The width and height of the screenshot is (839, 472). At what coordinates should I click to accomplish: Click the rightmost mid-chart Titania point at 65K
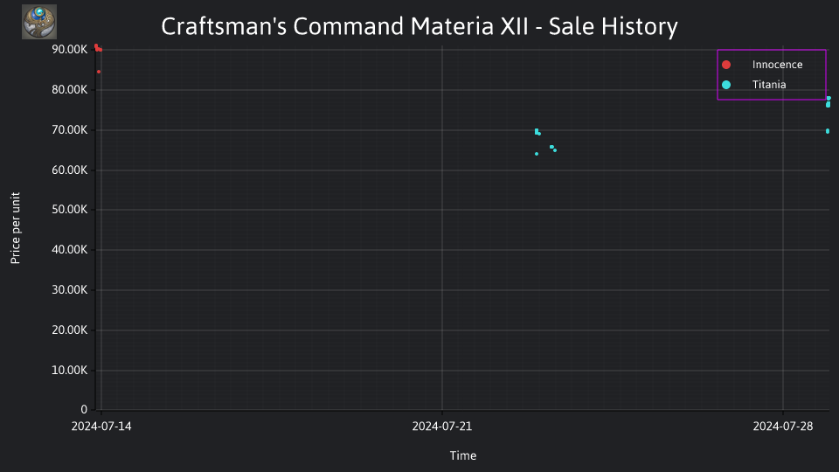coord(555,150)
